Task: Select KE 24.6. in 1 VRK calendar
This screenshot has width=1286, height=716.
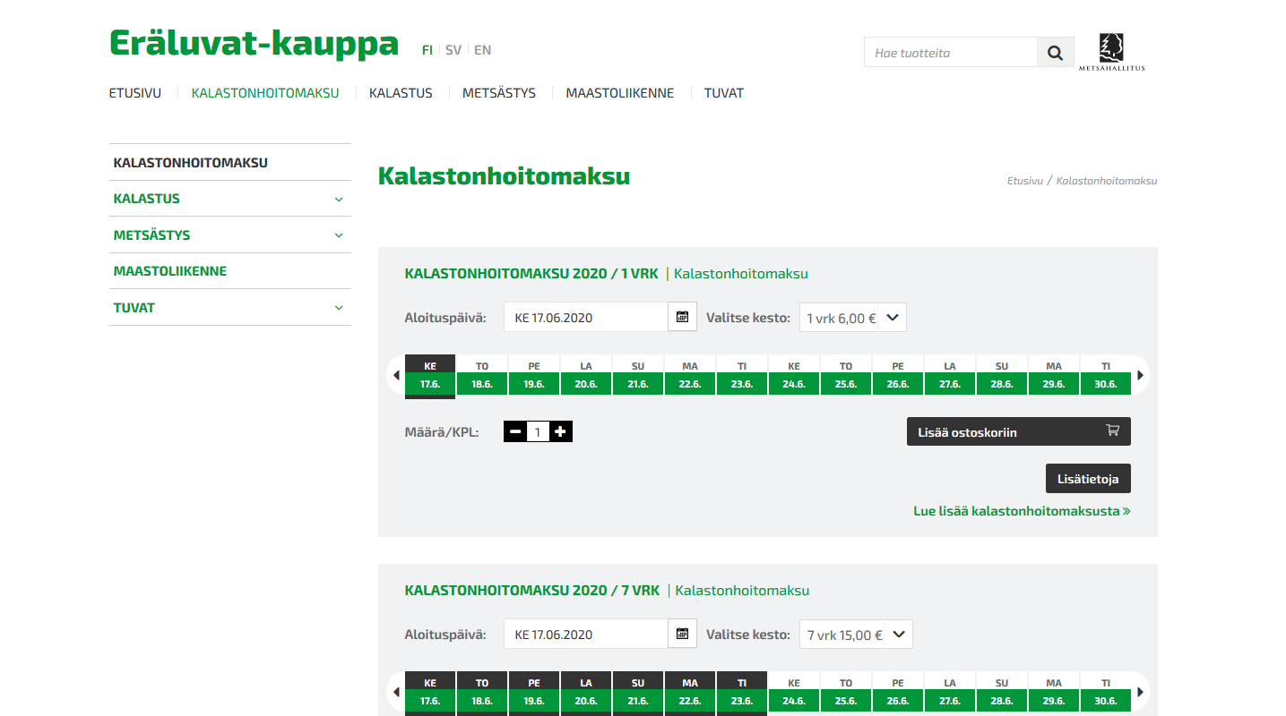Action: click(x=794, y=375)
